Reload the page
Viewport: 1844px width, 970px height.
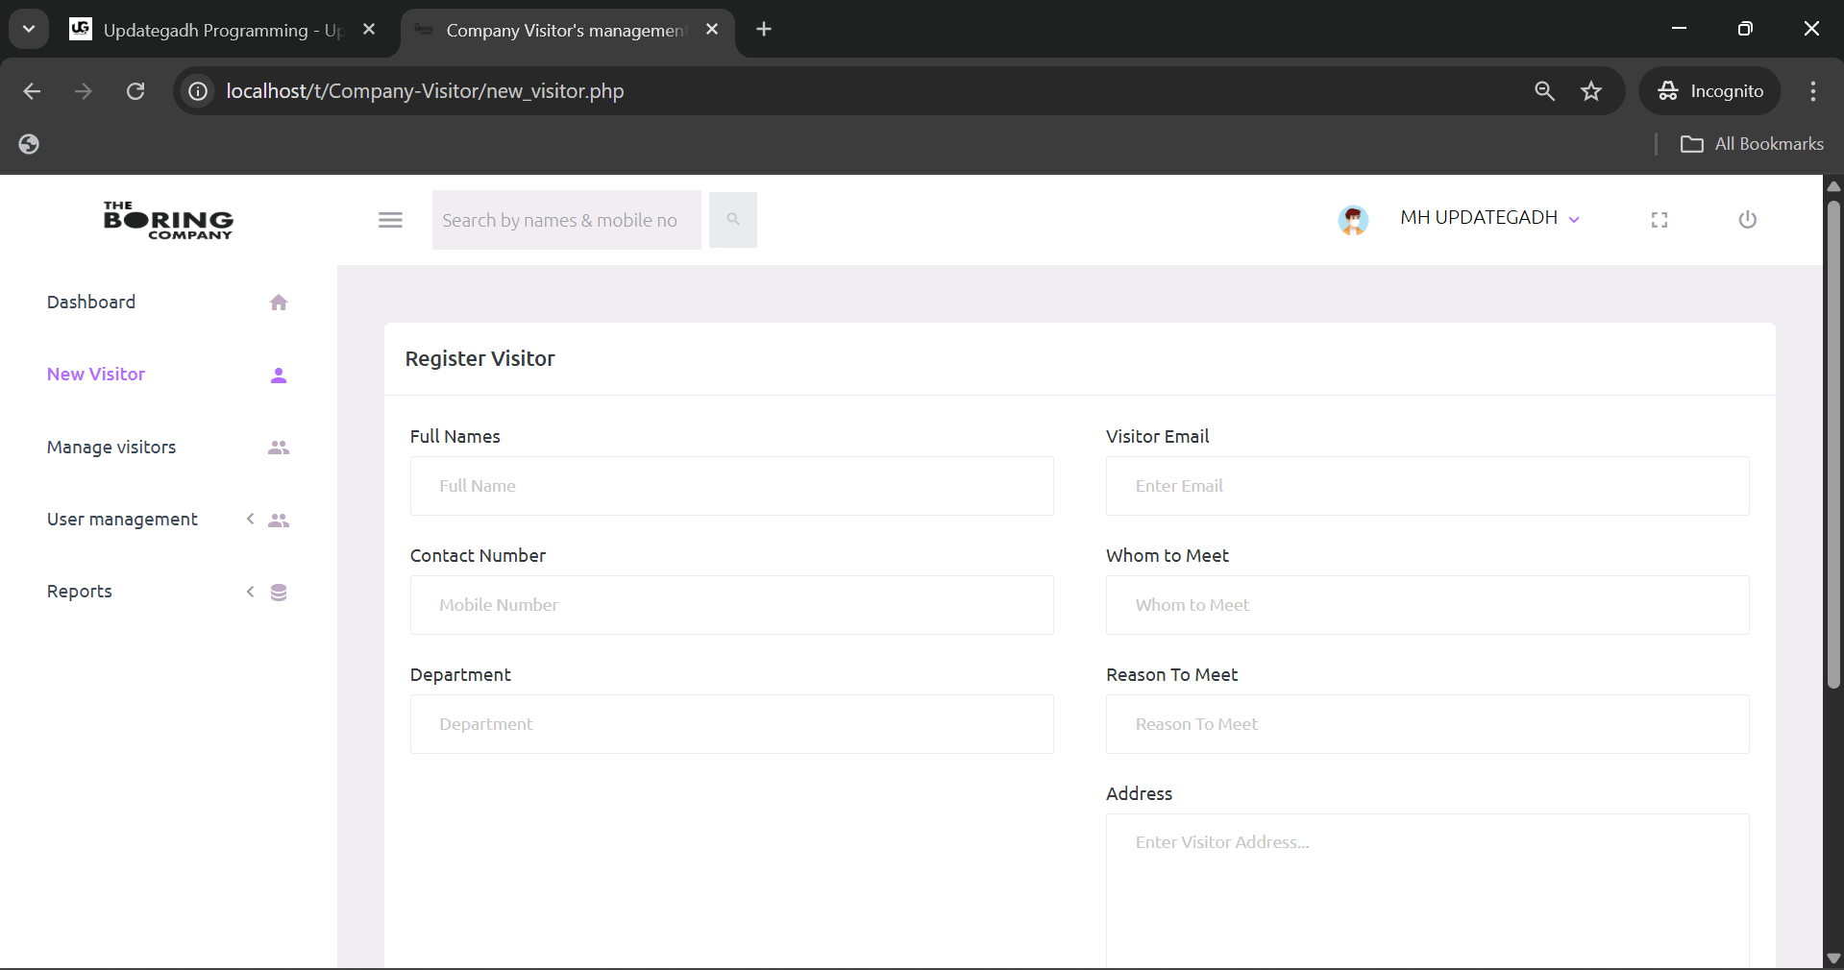tap(135, 91)
